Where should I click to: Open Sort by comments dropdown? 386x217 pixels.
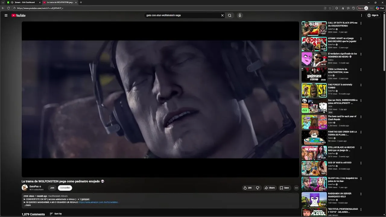click(x=56, y=214)
